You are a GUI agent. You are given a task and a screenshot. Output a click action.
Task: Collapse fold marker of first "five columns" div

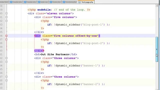tap(6, 17)
